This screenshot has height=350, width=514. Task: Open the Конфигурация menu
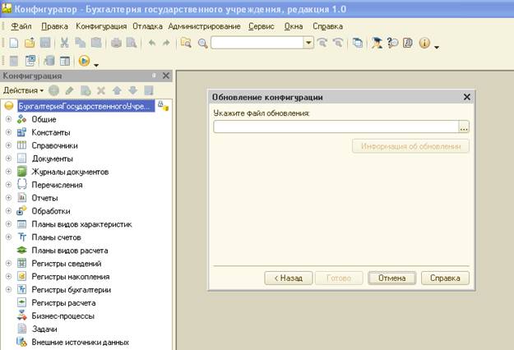(101, 26)
